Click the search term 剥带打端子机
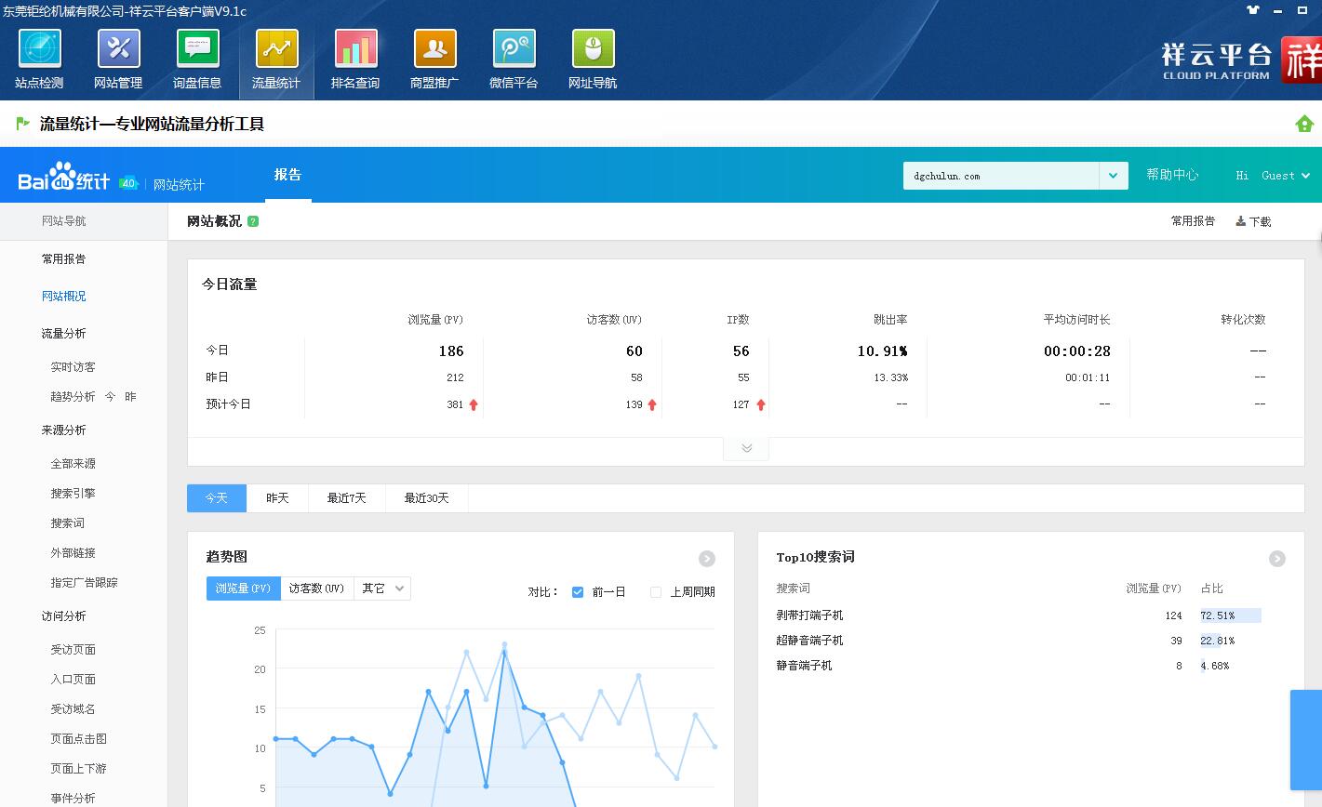 [x=809, y=615]
